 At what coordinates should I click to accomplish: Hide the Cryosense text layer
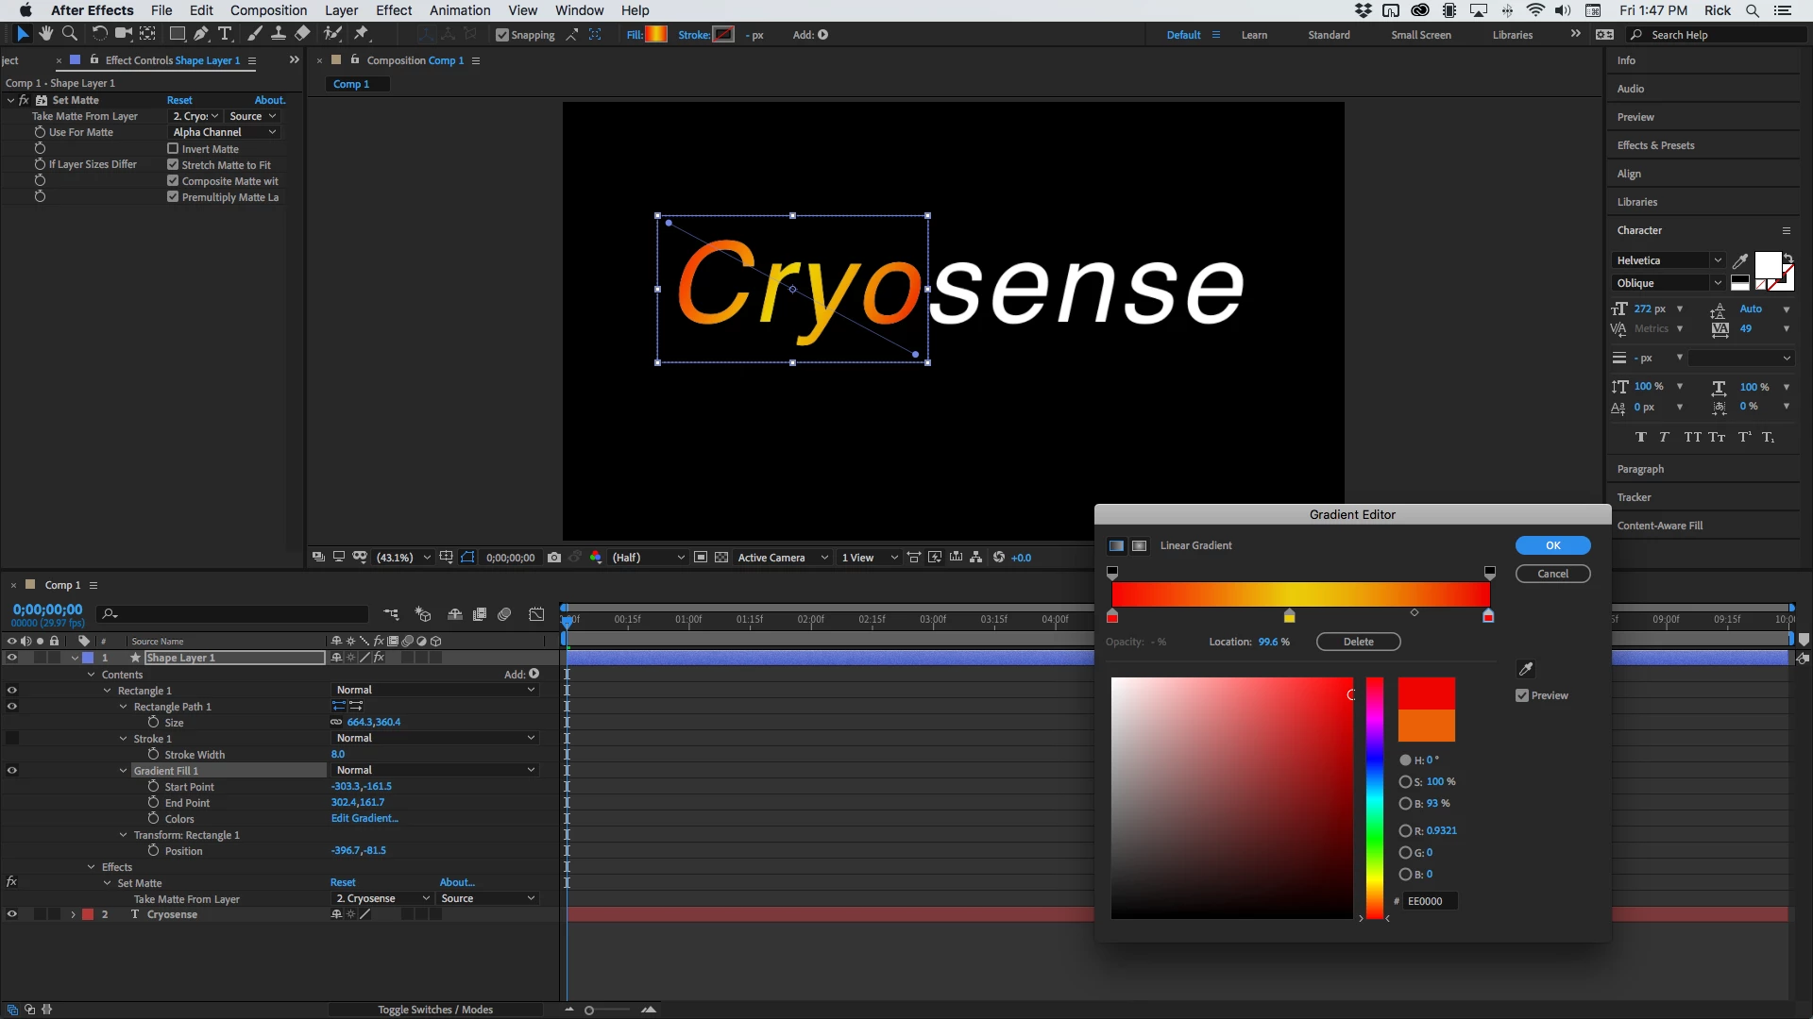12,914
